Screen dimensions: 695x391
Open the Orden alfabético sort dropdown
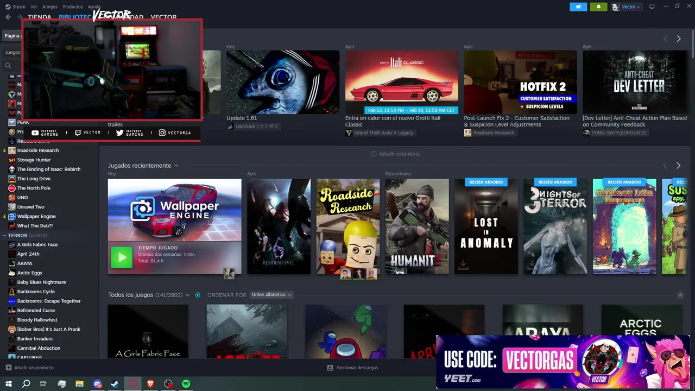tap(271, 295)
